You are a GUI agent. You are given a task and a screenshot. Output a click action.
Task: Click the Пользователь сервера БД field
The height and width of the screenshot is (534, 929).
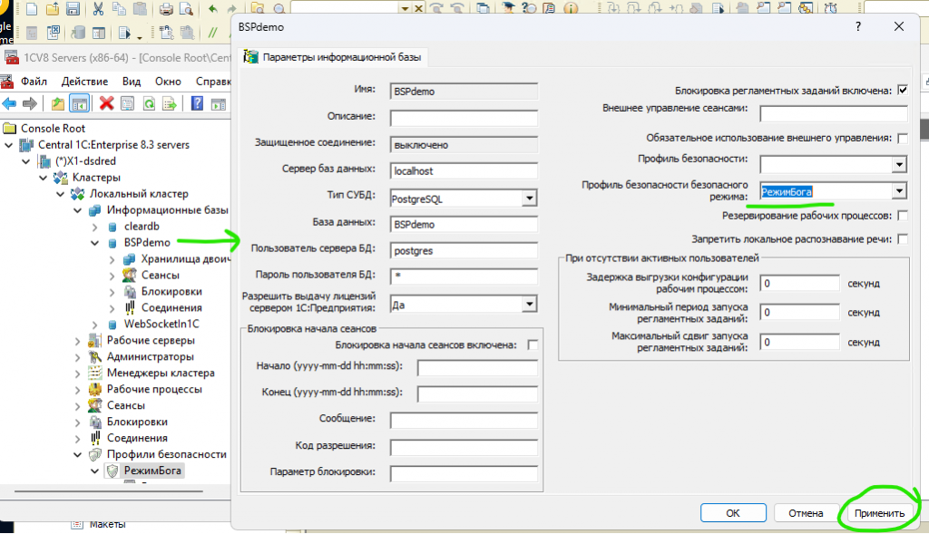tap(464, 250)
